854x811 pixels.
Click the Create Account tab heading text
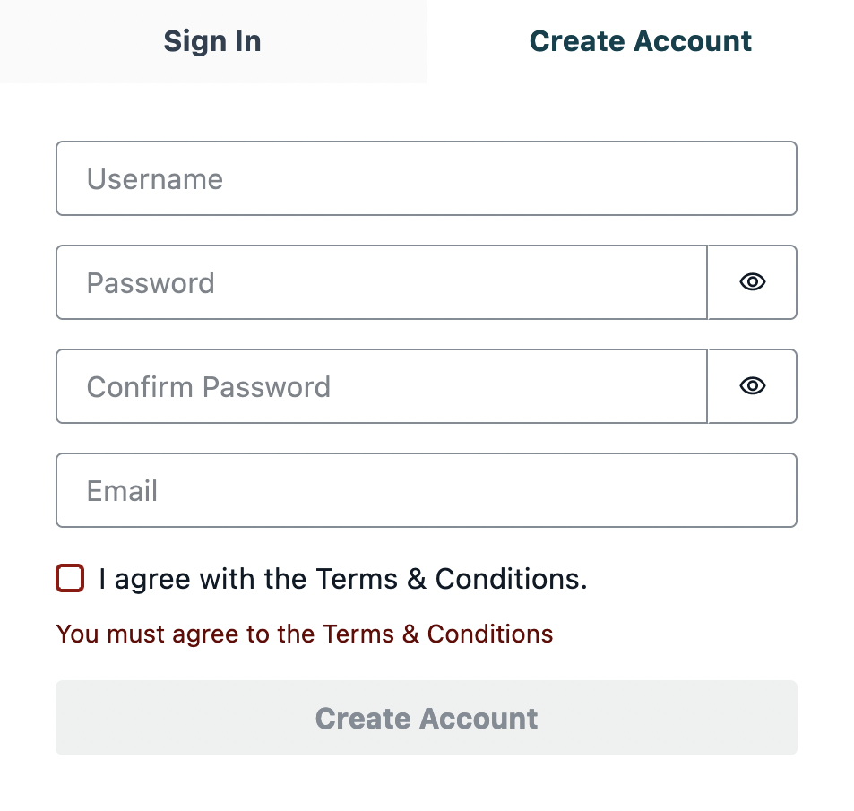tap(641, 41)
